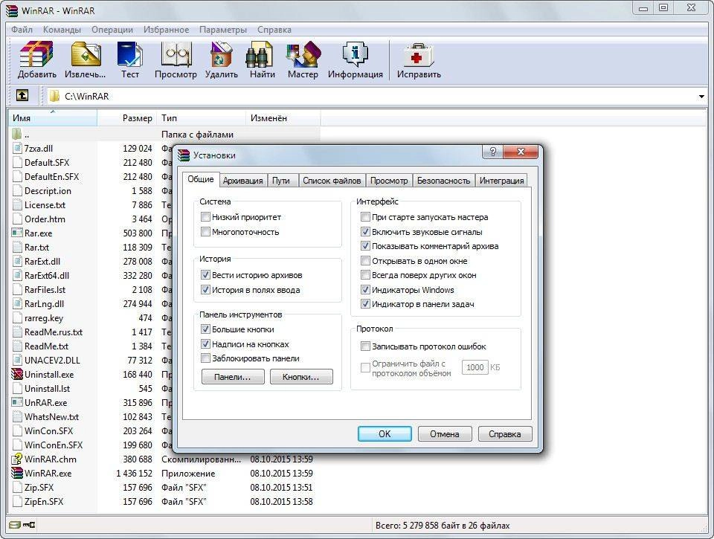Click the key icon in status bar

coord(29,525)
